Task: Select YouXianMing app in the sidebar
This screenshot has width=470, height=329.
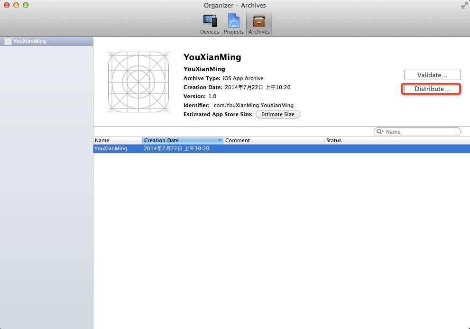Action: tap(46, 41)
